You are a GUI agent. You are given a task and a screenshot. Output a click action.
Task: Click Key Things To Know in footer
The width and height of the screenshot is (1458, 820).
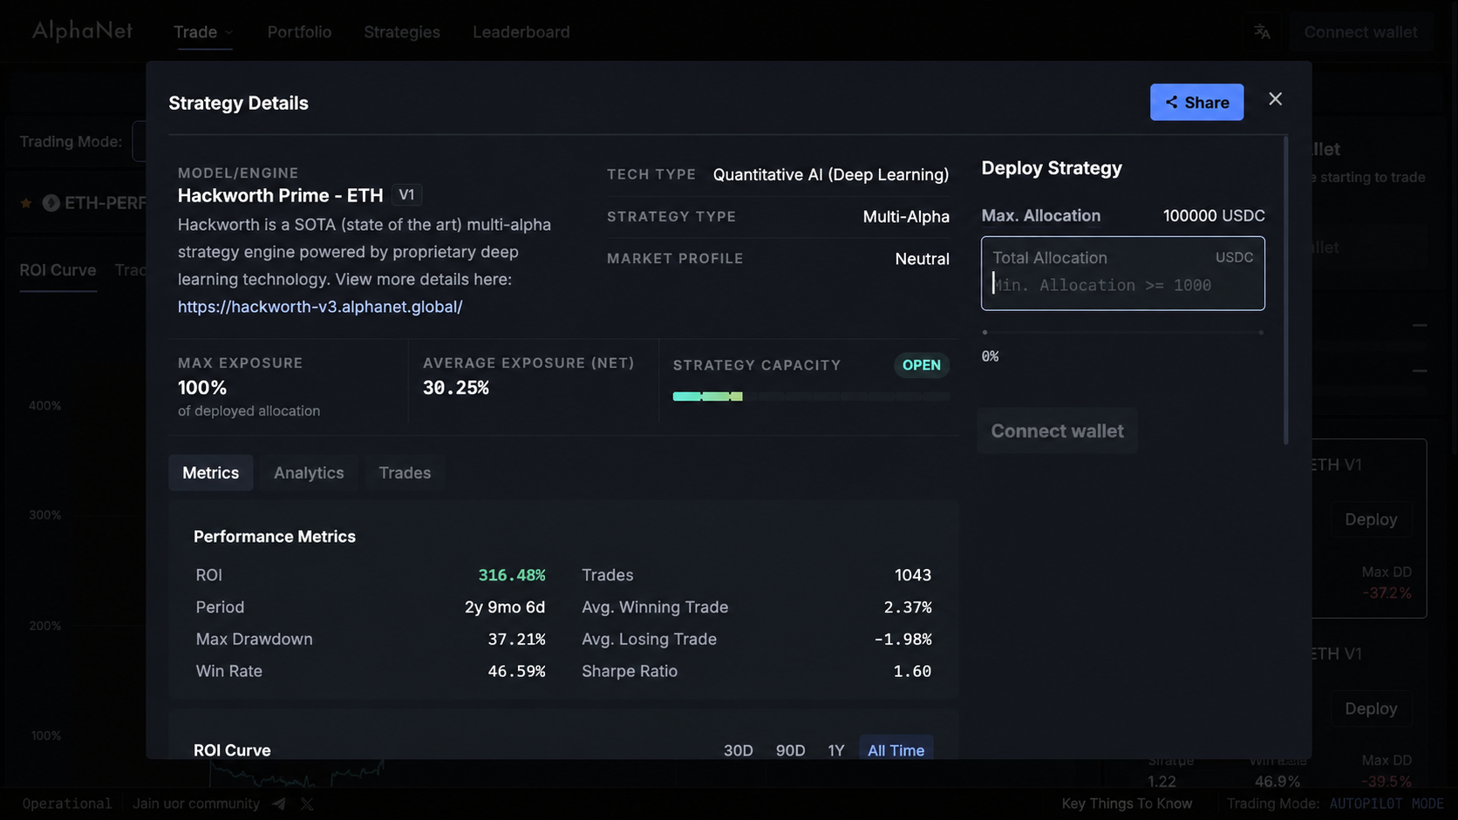pos(1127,803)
